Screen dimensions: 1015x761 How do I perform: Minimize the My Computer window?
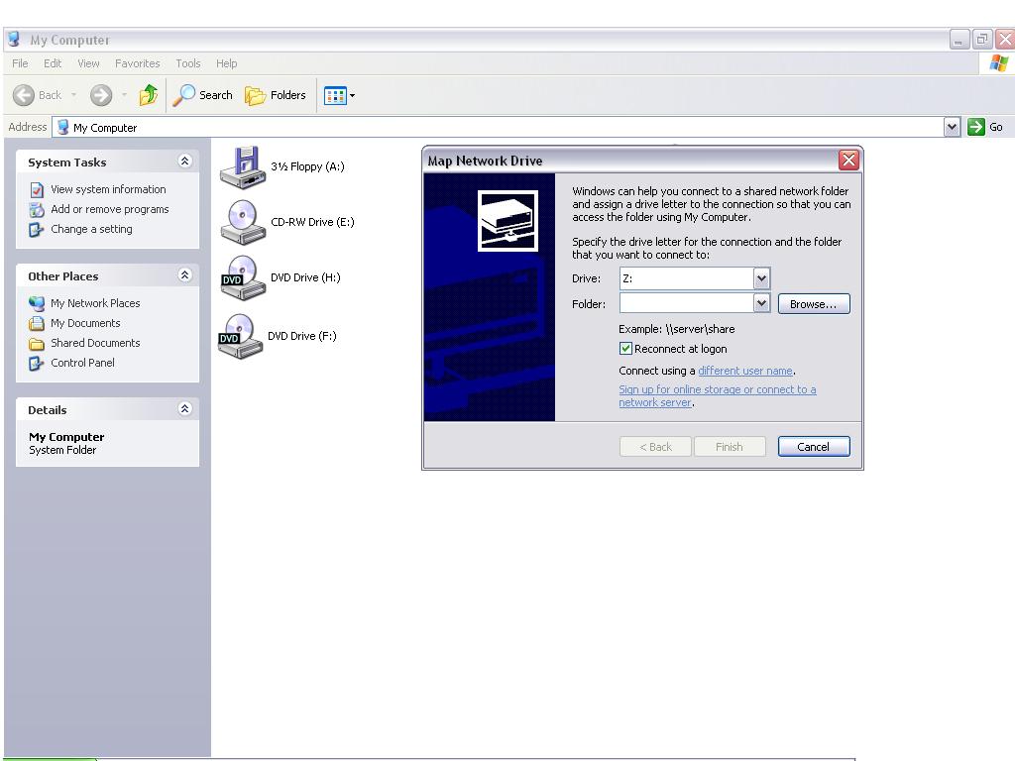point(959,40)
